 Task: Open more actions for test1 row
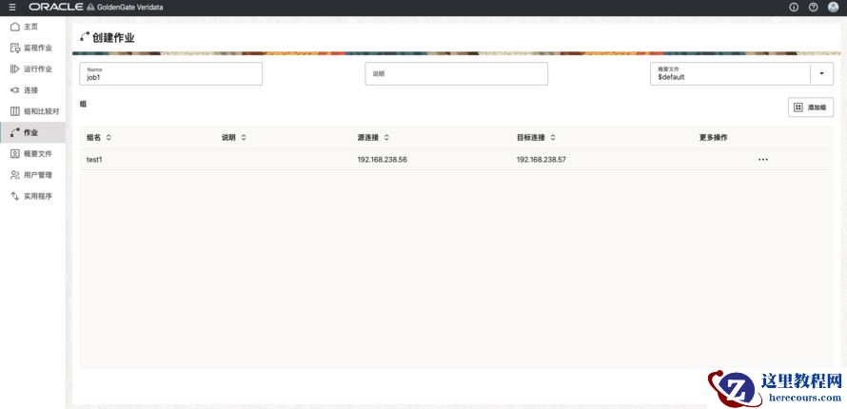click(762, 160)
